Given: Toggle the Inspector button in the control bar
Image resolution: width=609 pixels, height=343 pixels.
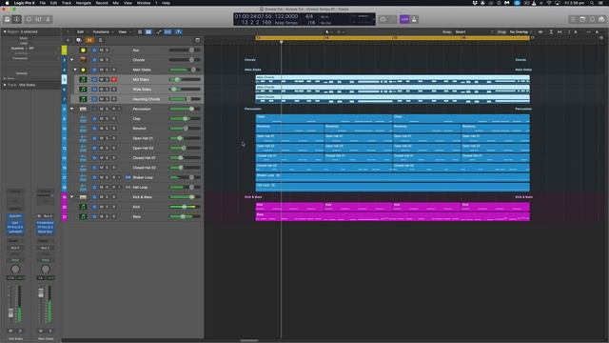Looking at the screenshot, I should coord(17,19).
